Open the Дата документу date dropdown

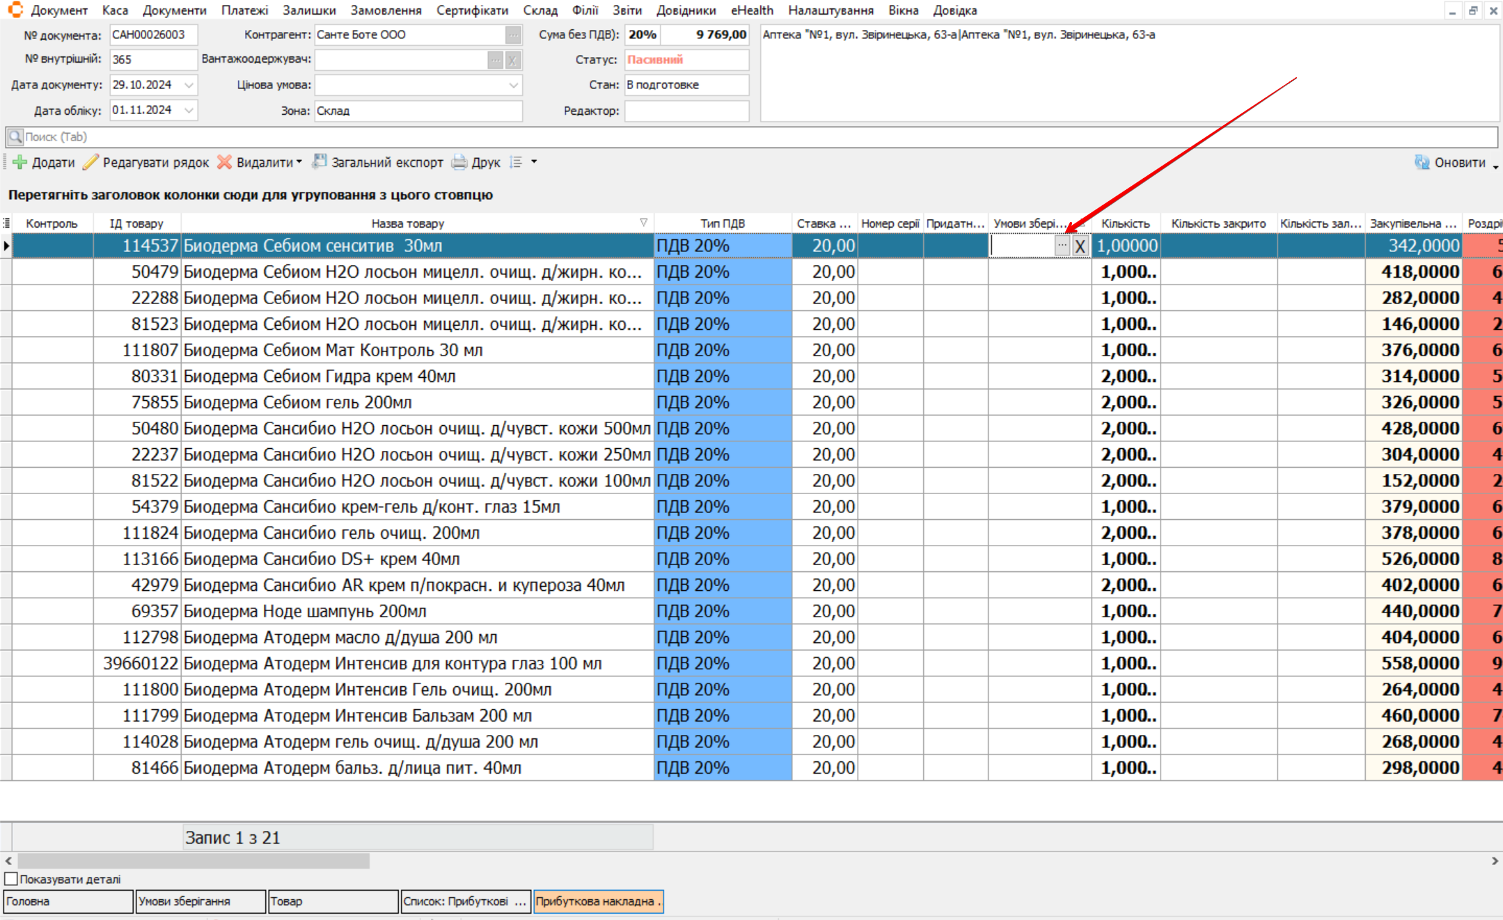pos(189,85)
